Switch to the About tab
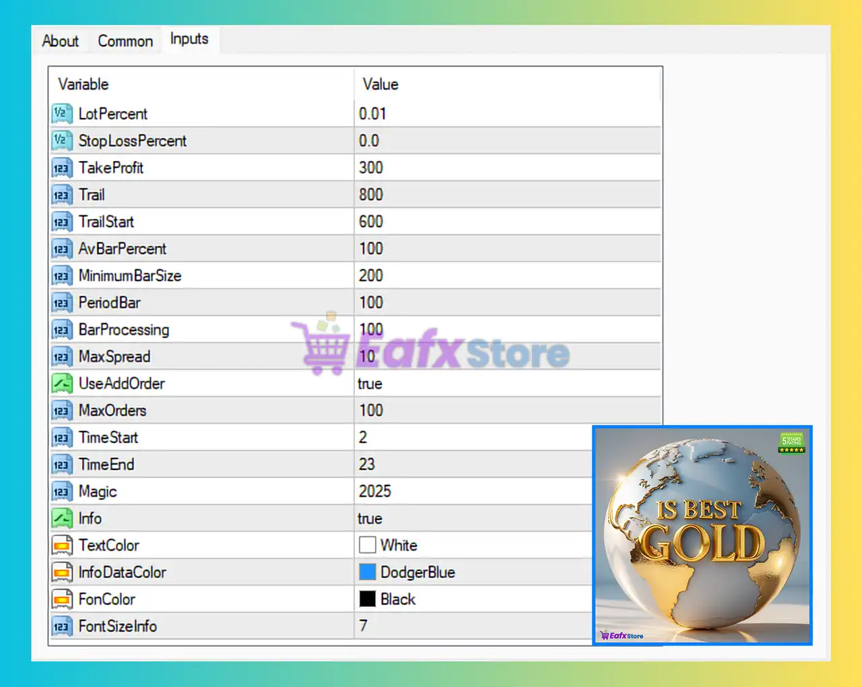The height and width of the screenshot is (687, 862). point(60,41)
